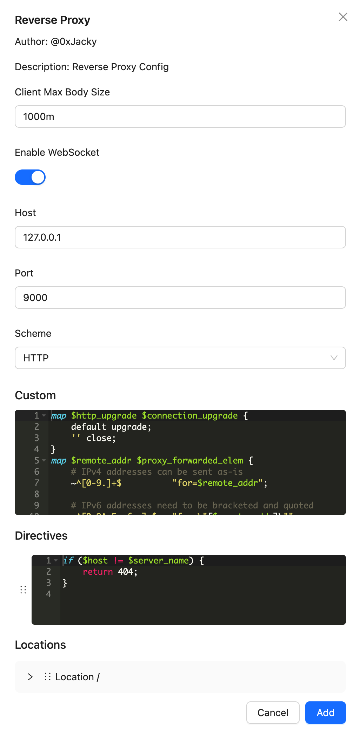This screenshot has width=360, height=734.
Task: Select line number 4 in the Directives gutter
Action: 48,594
